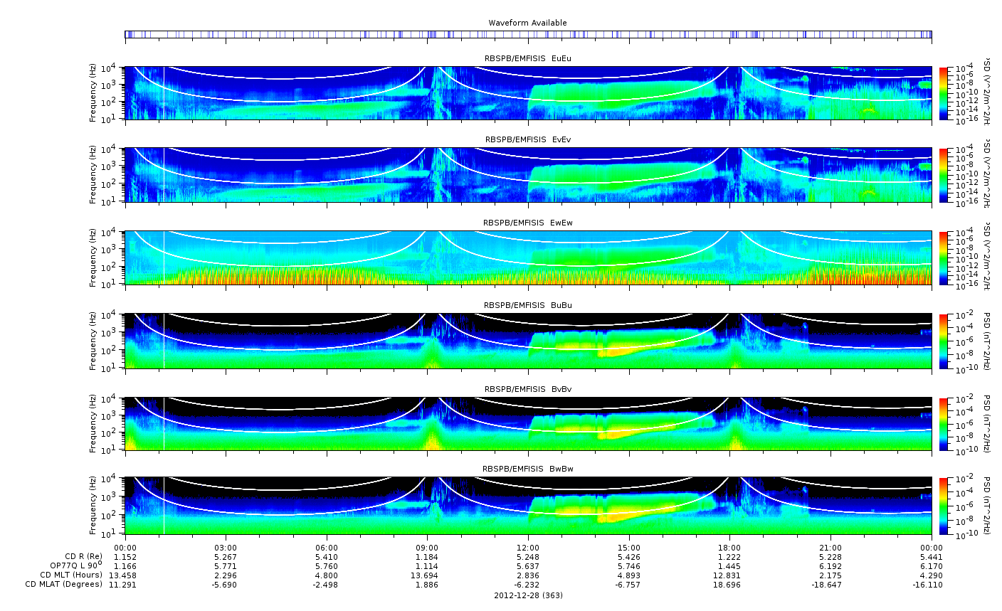This screenshot has height=611, width=1002.
Task: Click the MLAT value "-5.690"
Action: (x=226, y=585)
